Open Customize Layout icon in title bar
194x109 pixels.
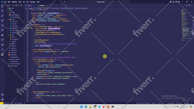click(179, 2)
